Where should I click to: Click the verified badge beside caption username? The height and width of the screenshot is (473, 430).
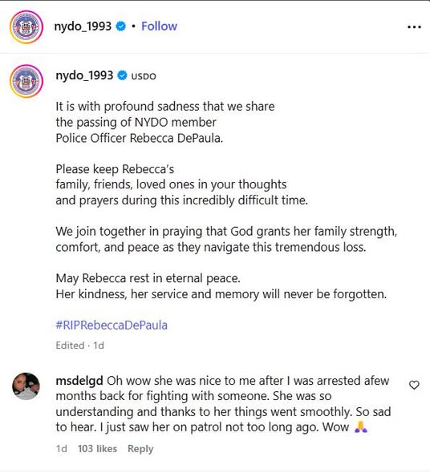122,75
